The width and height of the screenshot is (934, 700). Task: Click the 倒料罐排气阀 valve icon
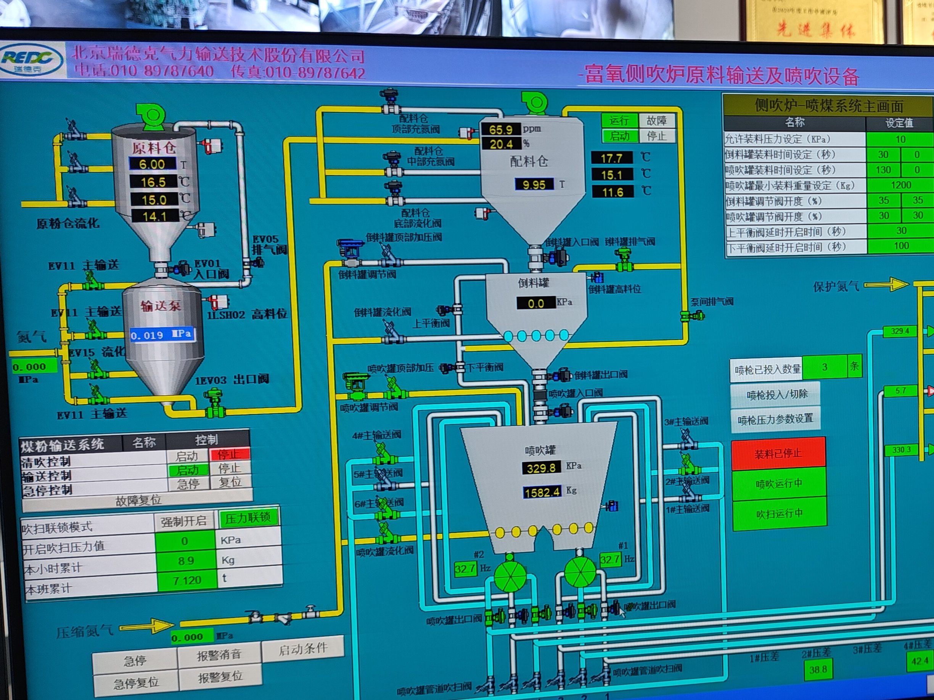click(x=624, y=260)
